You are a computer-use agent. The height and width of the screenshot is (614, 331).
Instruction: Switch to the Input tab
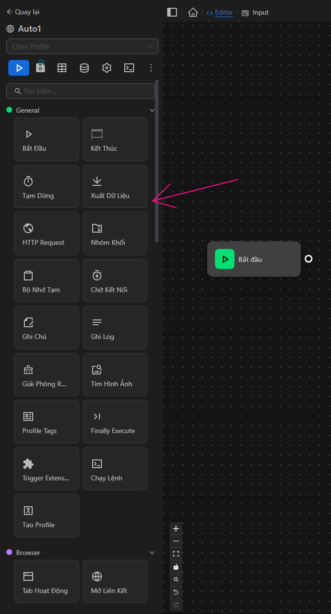coord(255,12)
